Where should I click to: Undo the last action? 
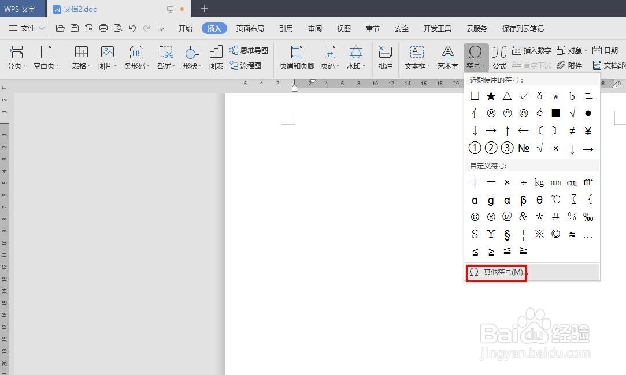tap(132, 28)
